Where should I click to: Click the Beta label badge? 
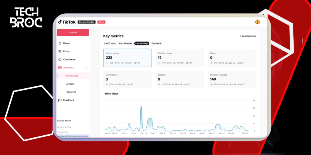coord(101,22)
